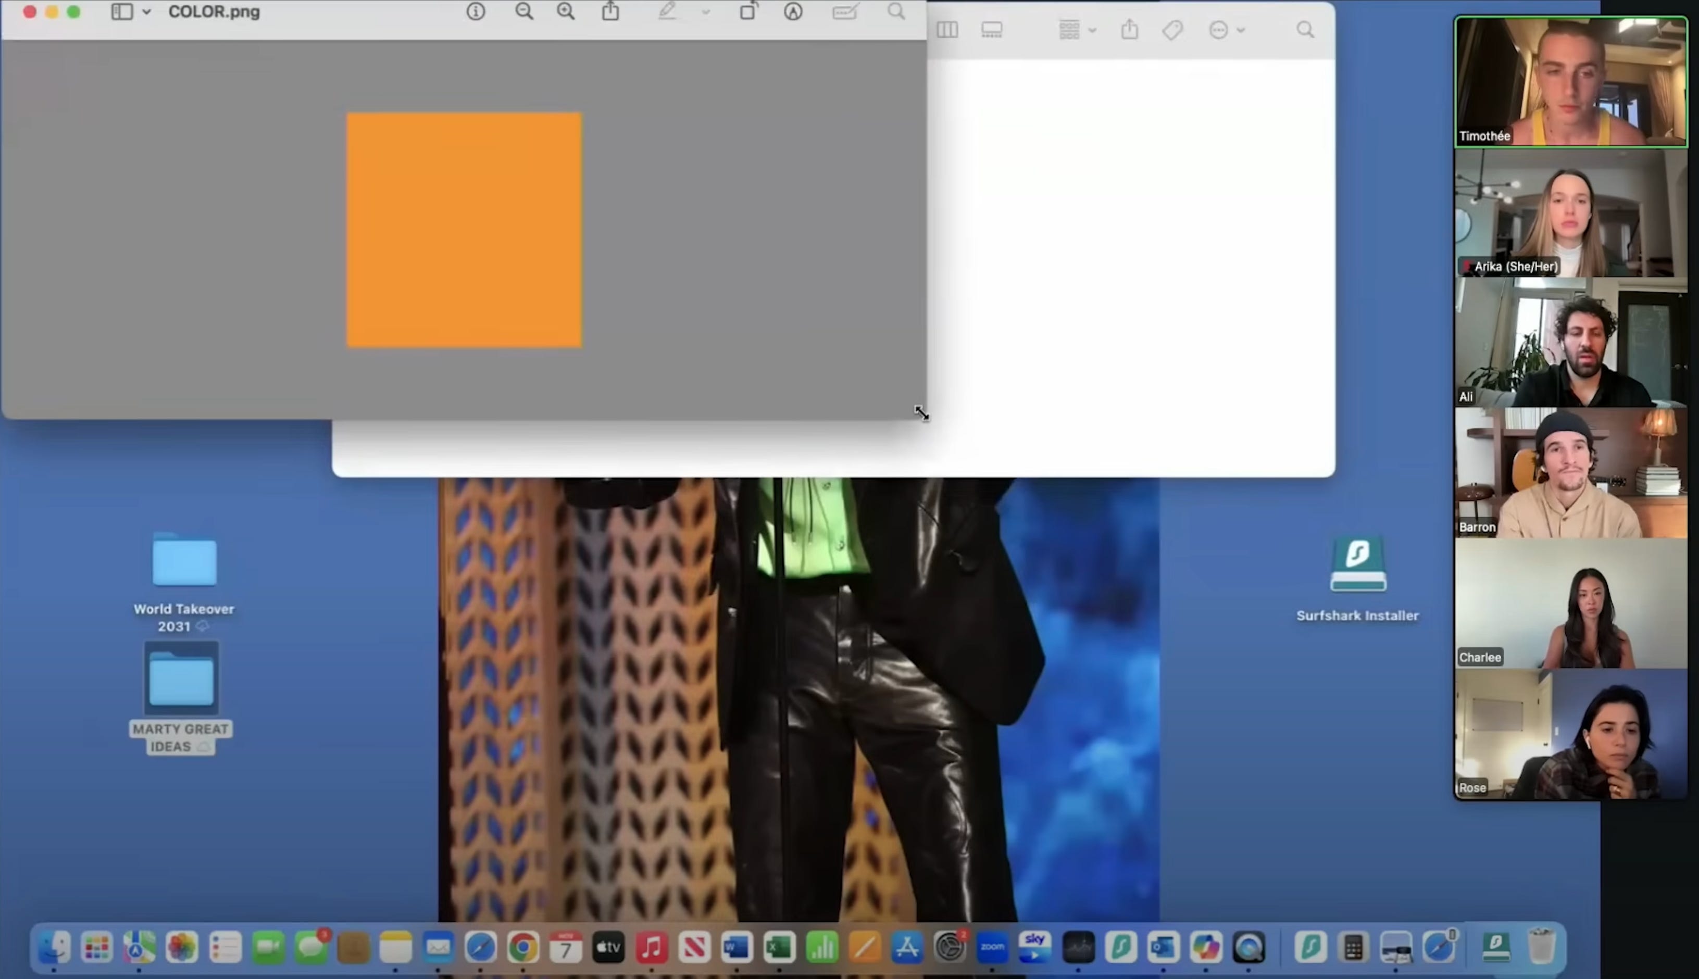Click the Preview search magnifier icon
The image size is (1699, 979).
coord(895,11)
